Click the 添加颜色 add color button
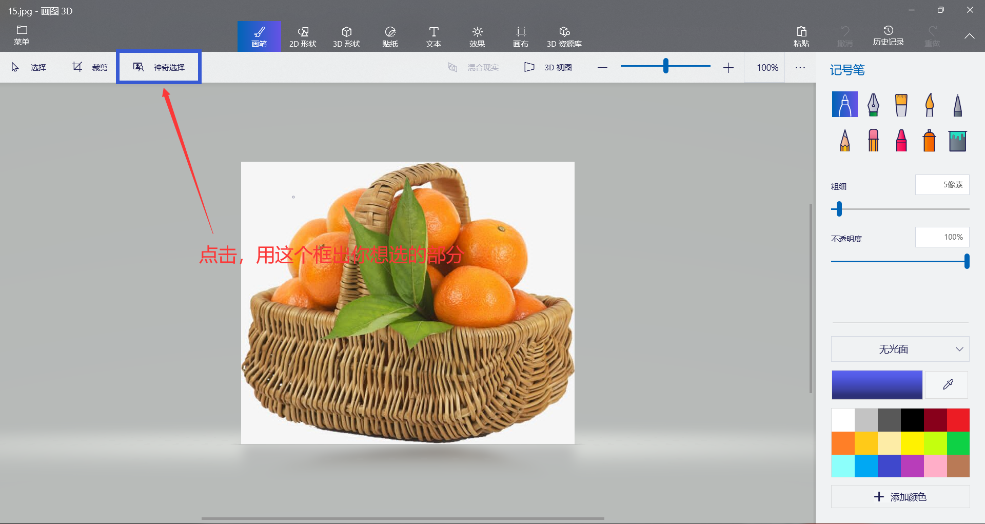 click(900, 497)
